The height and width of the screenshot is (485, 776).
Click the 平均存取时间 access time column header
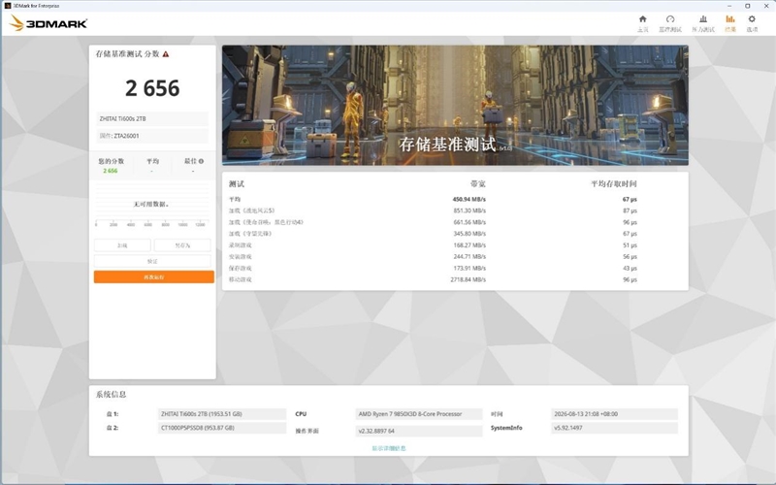point(614,183)
